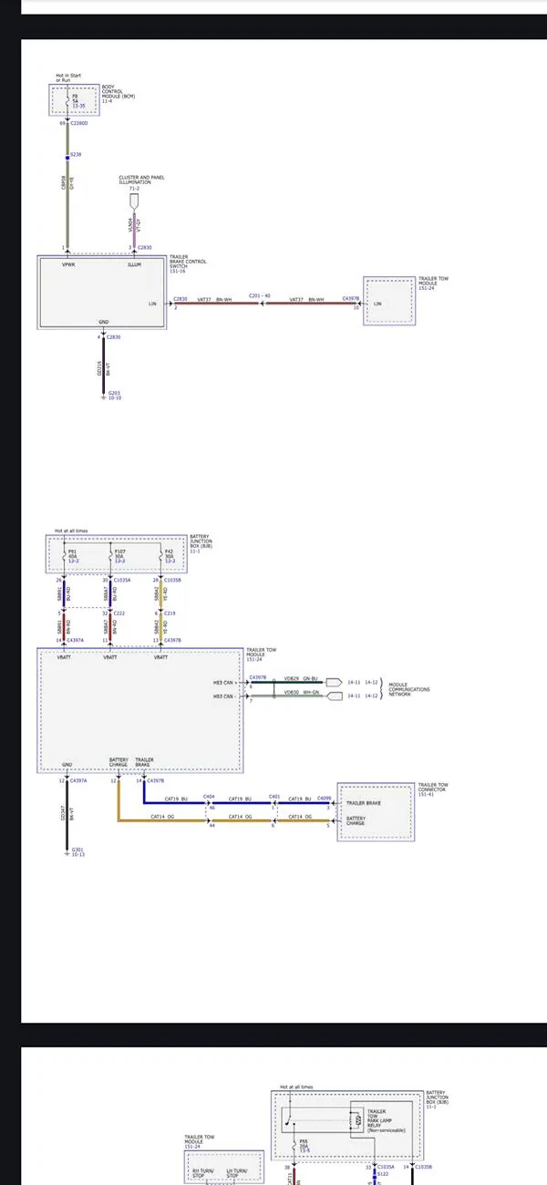547x1185 pixels.
Task: Click the orange CAT14 OG battery charge wire
Action: click(x=226, y=821)
